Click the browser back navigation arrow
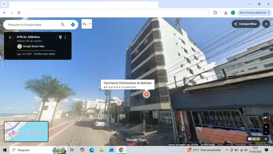273x154 pixels. tap(4, 13)
